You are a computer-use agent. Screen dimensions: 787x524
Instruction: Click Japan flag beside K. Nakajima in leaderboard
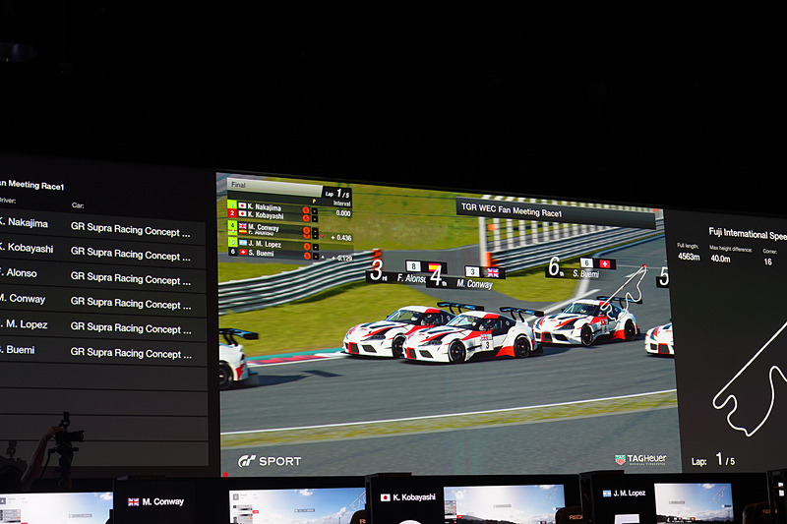pos(242,205)
